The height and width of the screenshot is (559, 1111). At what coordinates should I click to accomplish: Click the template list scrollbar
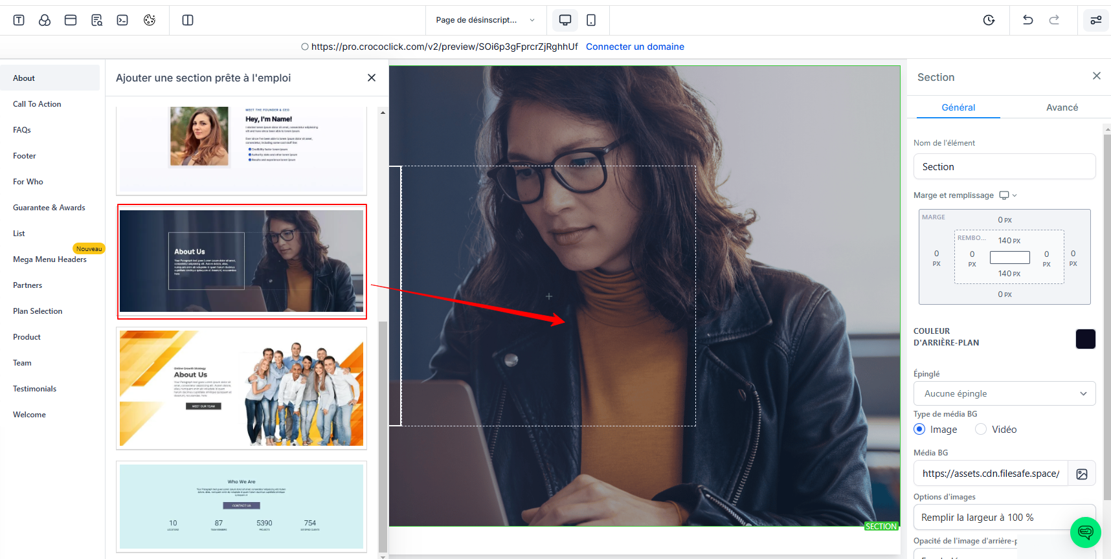coord(383,436)
